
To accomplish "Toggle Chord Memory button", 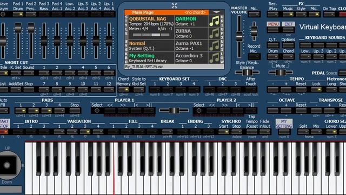I will [124, 89].
